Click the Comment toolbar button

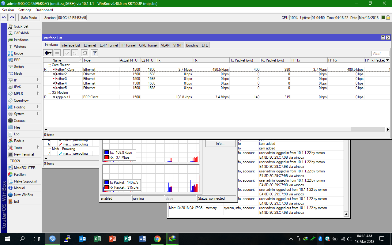(x=85, y=53)
